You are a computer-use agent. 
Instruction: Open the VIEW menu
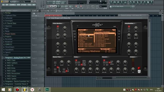18,5
